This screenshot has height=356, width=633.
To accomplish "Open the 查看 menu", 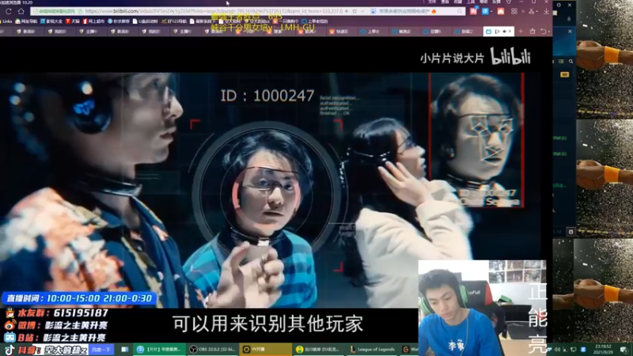I will [x=445, y=2].
